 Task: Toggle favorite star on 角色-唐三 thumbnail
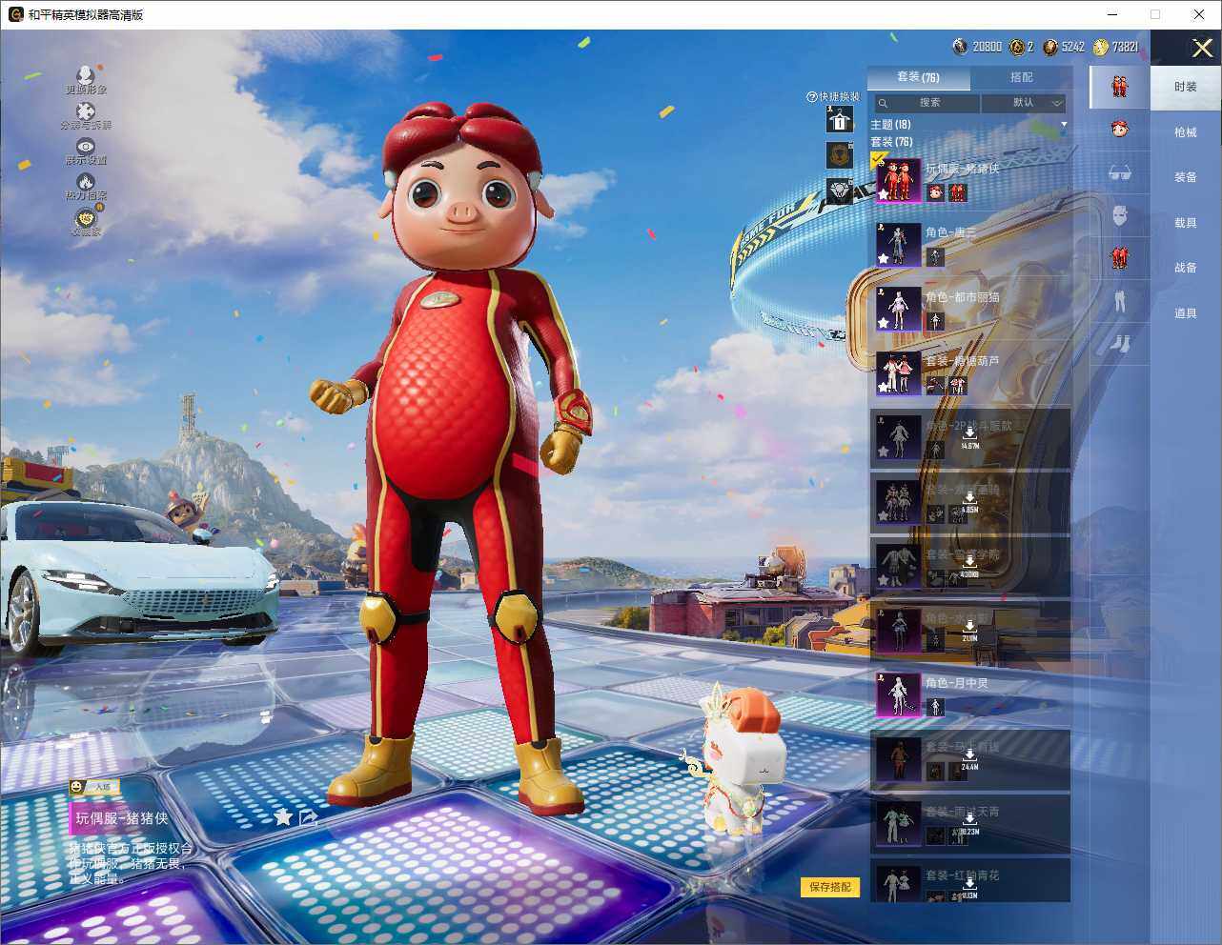(x=884, y=259)
